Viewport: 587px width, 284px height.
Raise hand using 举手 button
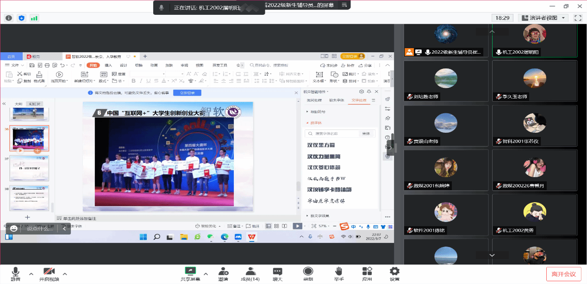click(339, 274)
